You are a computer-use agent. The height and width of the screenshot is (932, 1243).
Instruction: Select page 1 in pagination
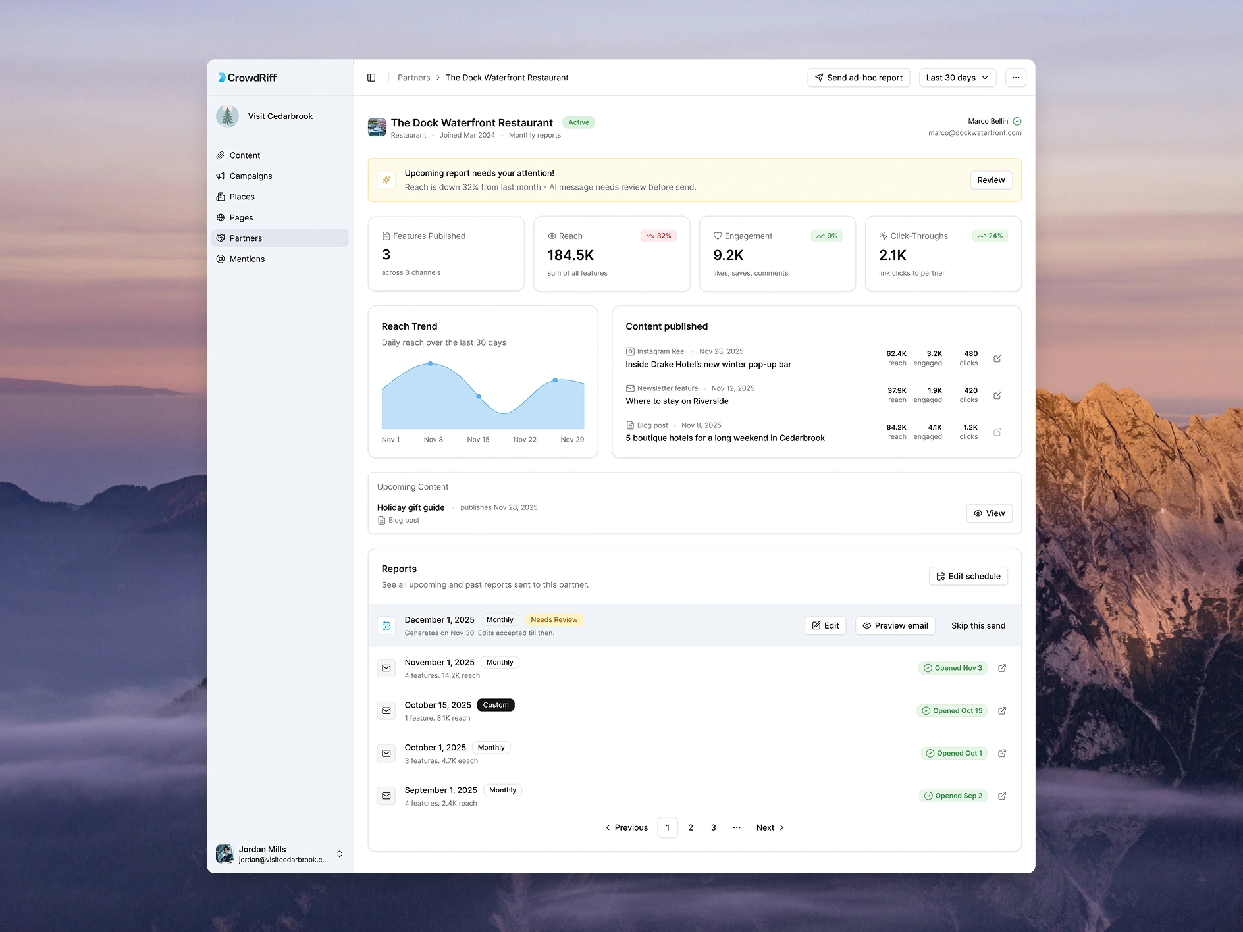pos(668,828)
